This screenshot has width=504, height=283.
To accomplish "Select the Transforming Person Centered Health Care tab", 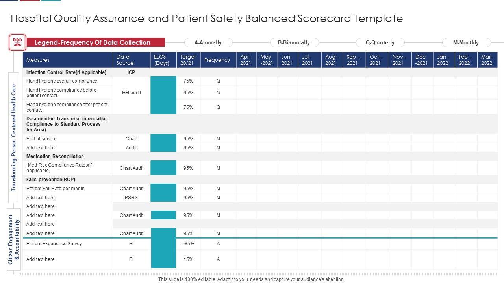I will [x=14, y=138].
